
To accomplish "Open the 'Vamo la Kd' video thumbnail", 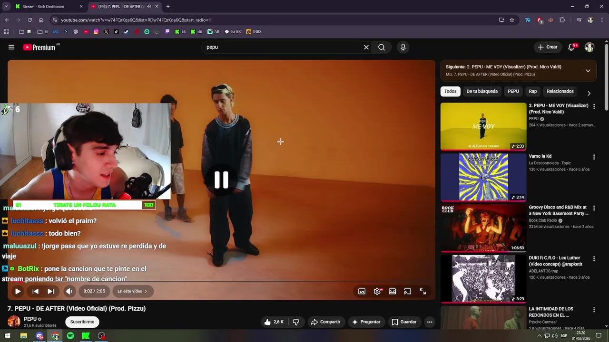I will tap(483, 177).
